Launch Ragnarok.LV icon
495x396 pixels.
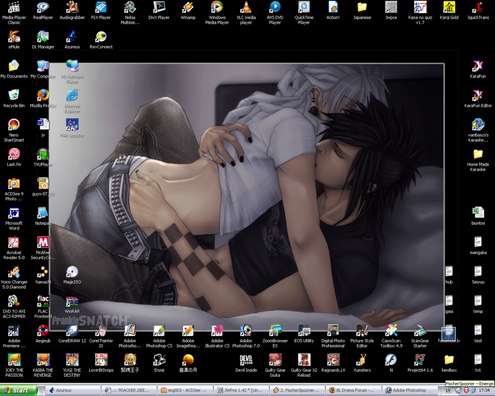click(333, 363)
